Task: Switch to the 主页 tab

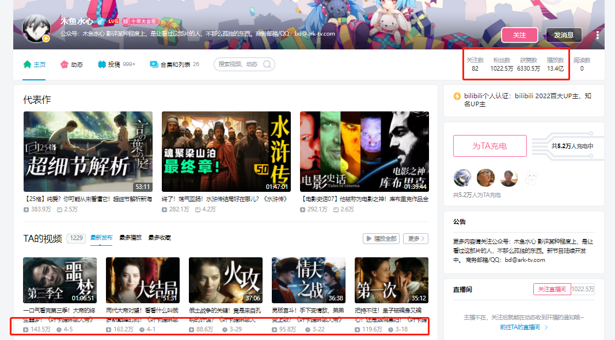Action: point(34,64)
